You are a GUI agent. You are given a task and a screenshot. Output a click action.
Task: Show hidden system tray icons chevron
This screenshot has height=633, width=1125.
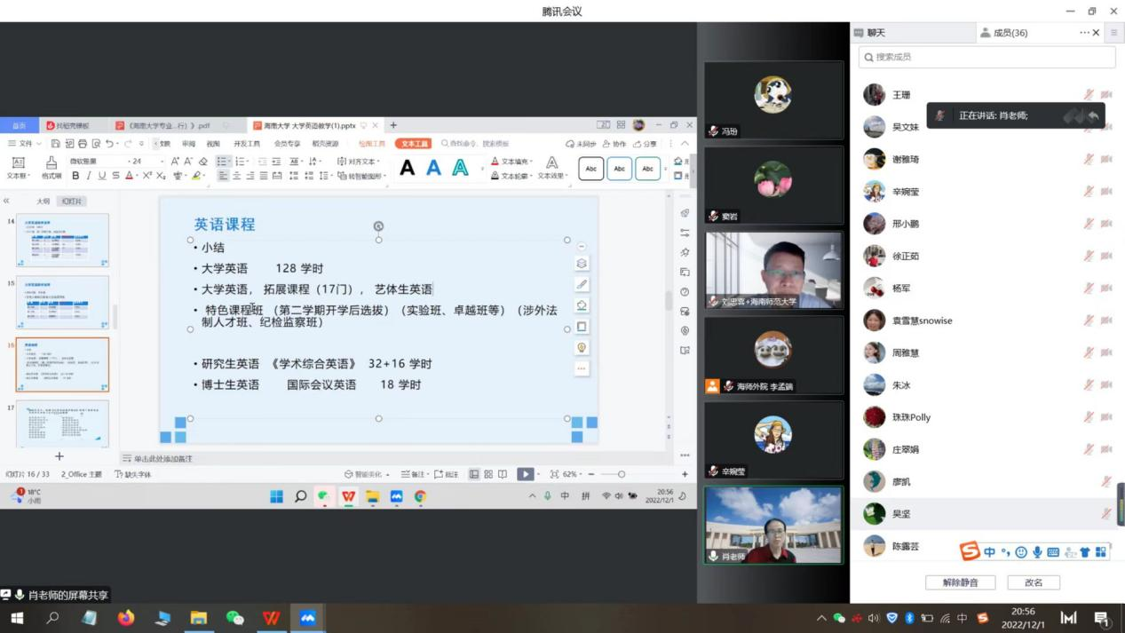click(821, 618)
